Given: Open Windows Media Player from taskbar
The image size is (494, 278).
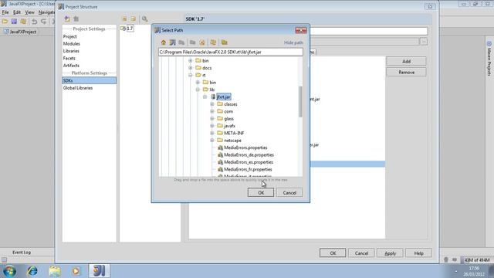Looking at the screenshot, I should coord(76,271).
